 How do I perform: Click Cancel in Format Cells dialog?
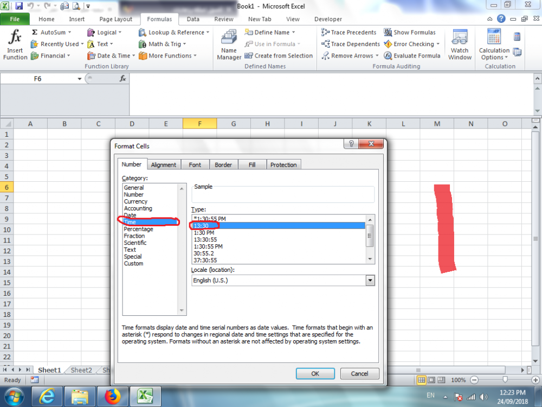click(x=359, y=373)
